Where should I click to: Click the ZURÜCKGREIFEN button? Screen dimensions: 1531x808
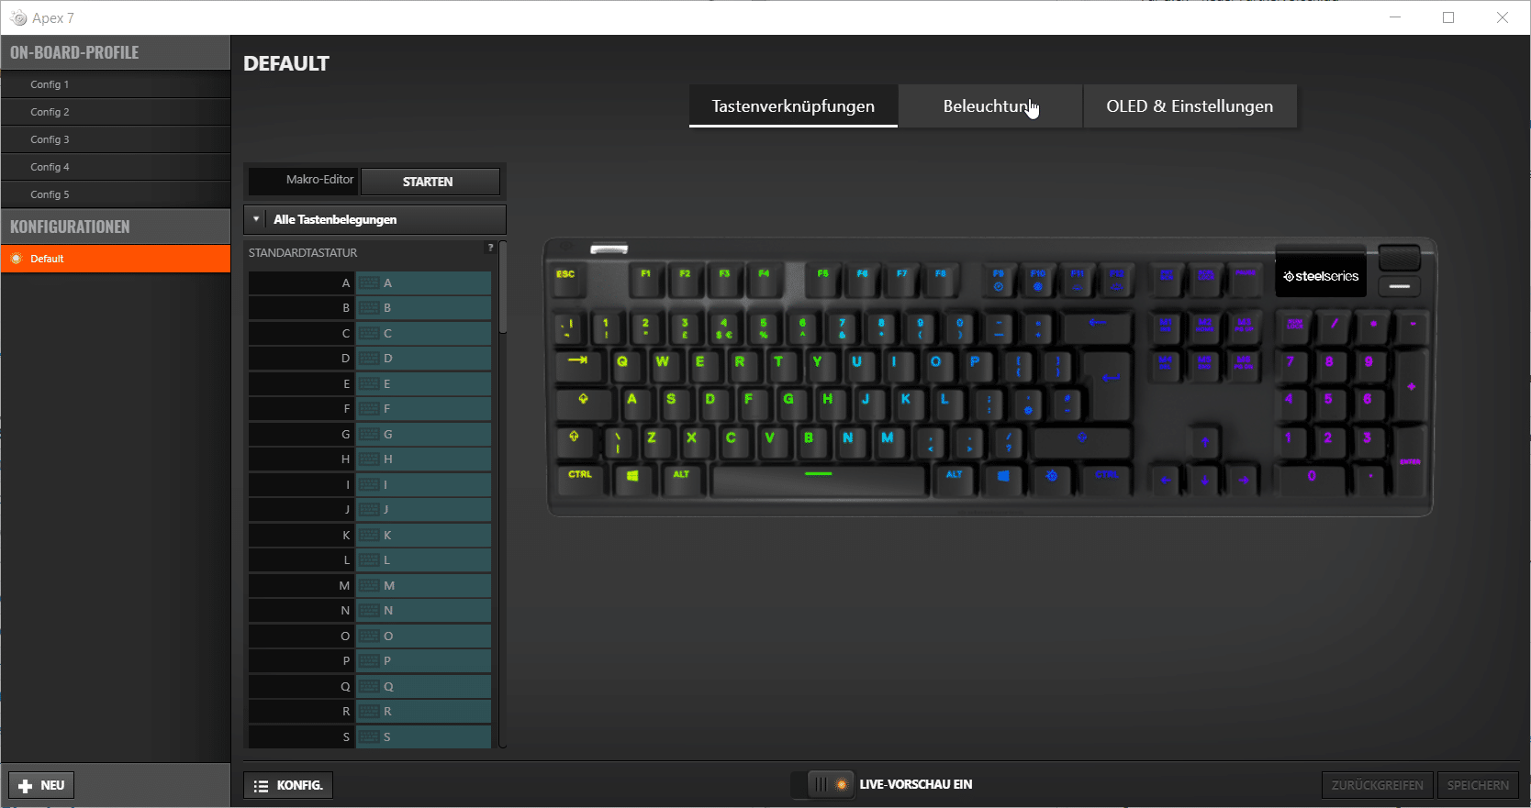1378,786
